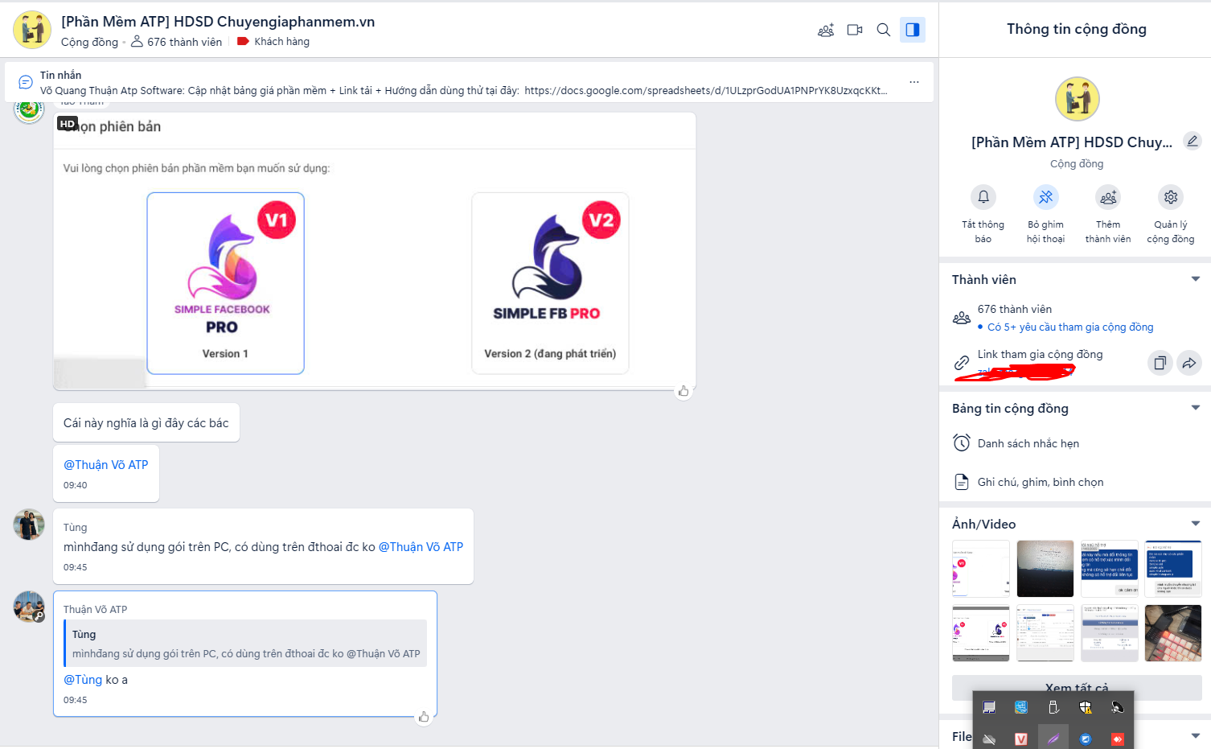Image resolution: width=1211 pixels, height=749 pixels.
Task: Open the shared image with V1 and V2 versions
Action: (375, 251)
